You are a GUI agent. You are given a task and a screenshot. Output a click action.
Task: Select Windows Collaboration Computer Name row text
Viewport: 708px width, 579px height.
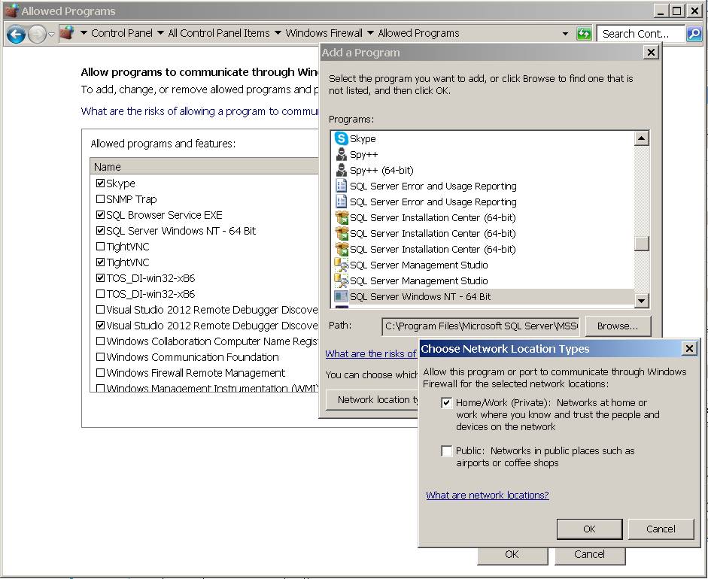(211, 341)
